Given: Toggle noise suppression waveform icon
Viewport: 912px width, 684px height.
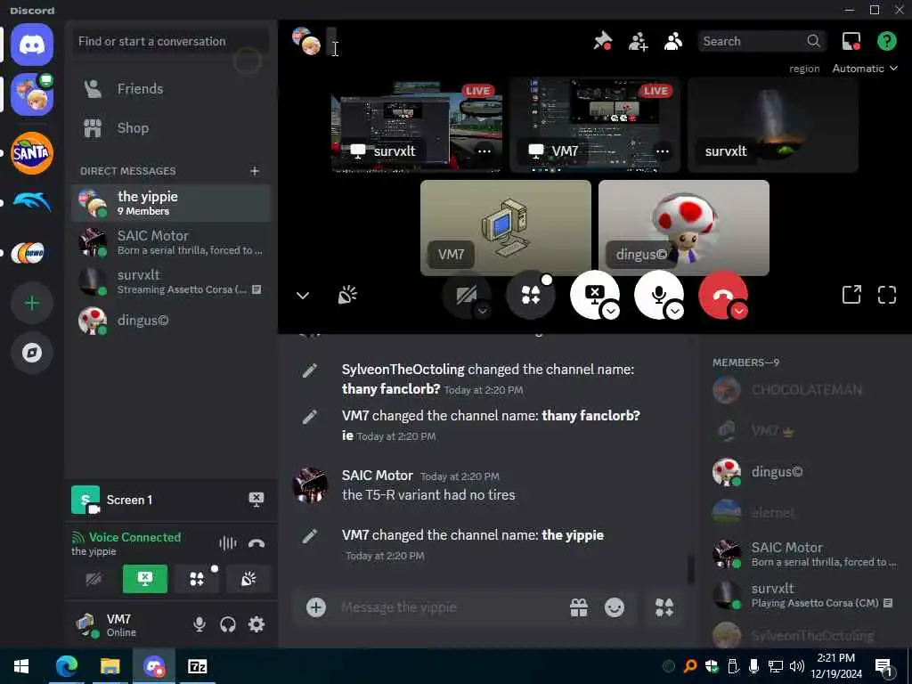Looking at the screenshot, I should [x=227, y=543].
